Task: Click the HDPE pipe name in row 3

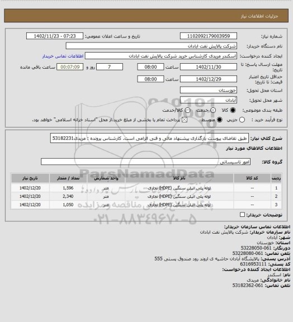Action: [179, 205]
